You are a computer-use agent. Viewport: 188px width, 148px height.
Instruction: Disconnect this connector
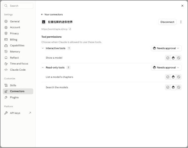click(x=167, y=22)
